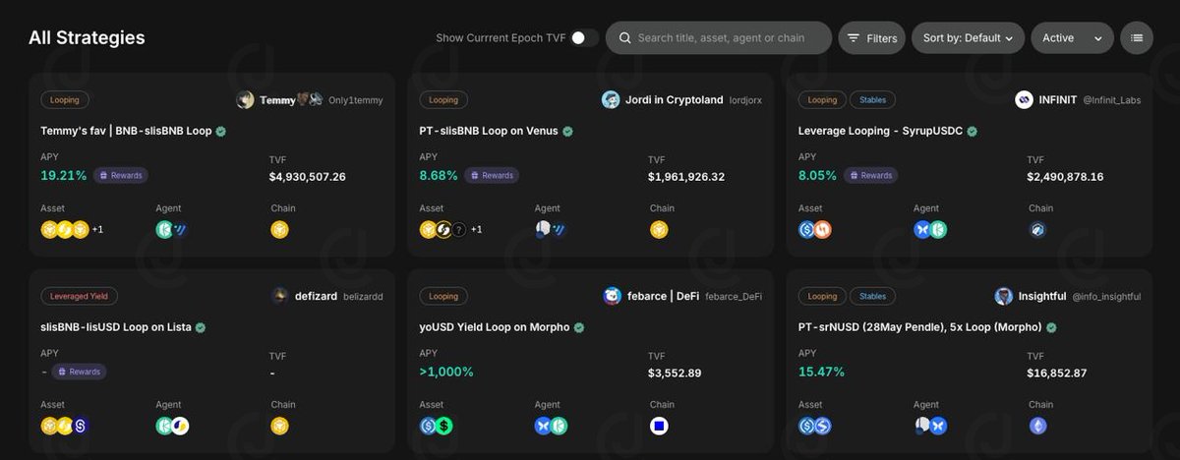The width and height of the screenshot is (1180, 460).
Task: Click the All Strategies heading
Action: click(x=87, y=38)
